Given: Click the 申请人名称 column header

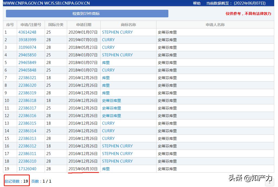Looking at the screenshot, I should (x=215, y=25).
